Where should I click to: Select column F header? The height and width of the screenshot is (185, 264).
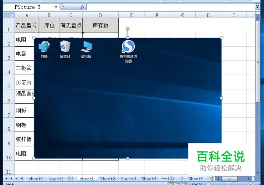click(x=157, y=15)
